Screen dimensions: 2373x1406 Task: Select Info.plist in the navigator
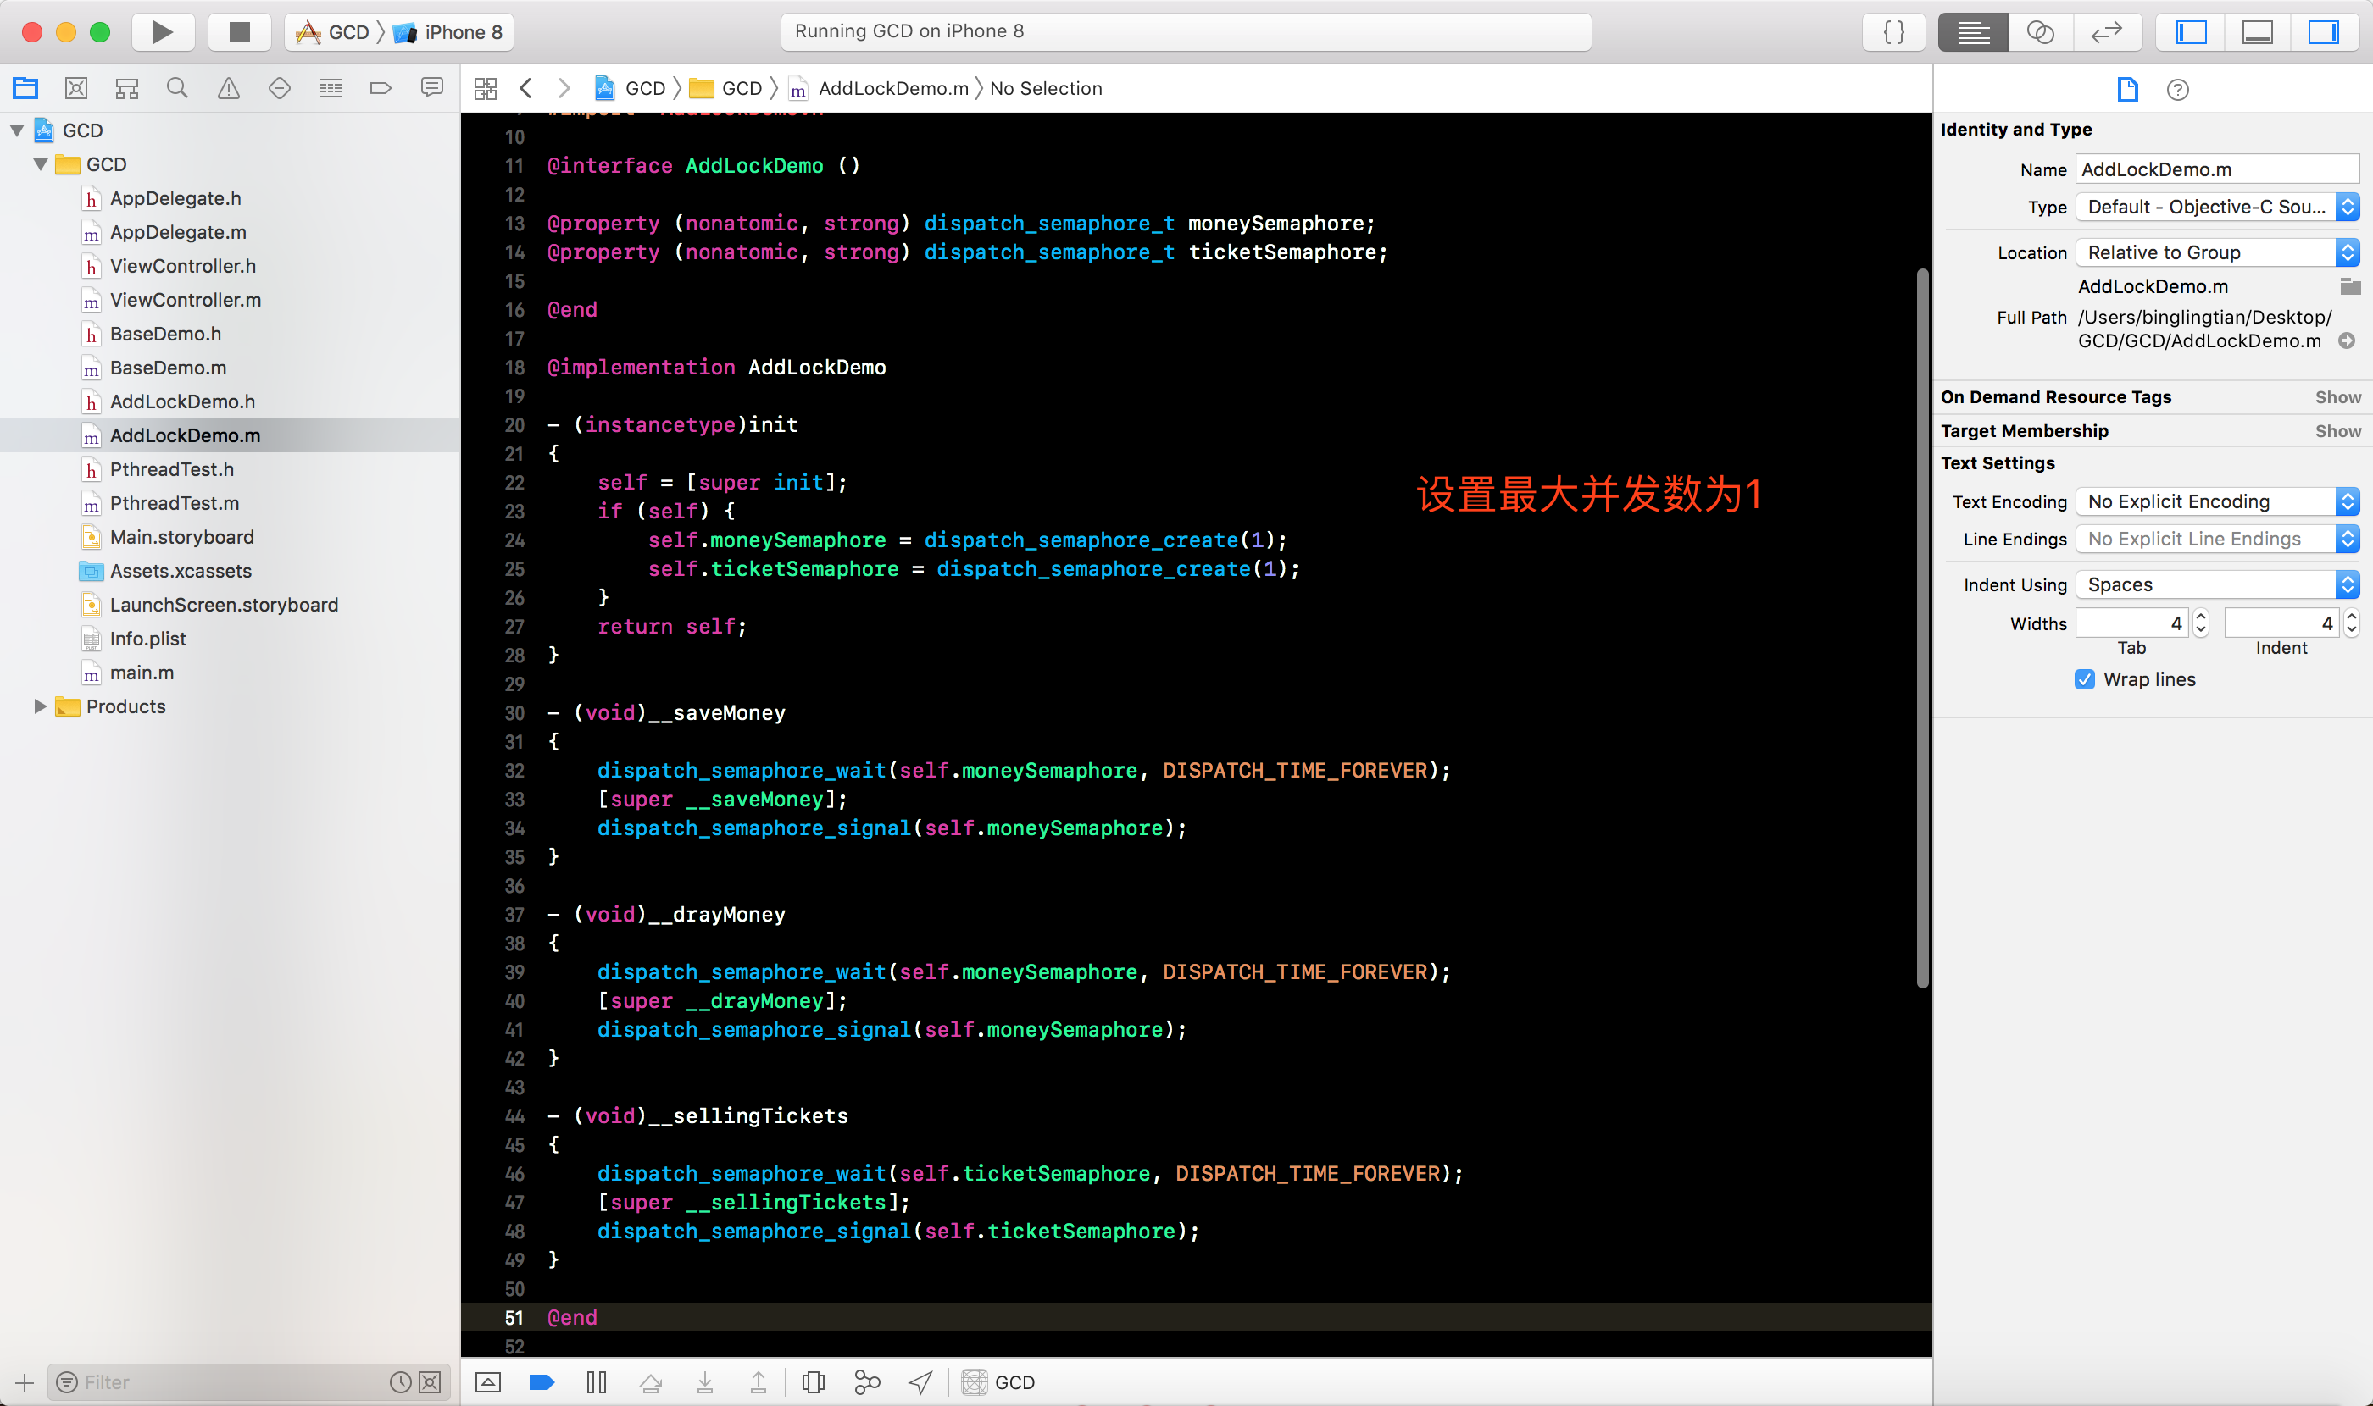[x=147, y=639]
